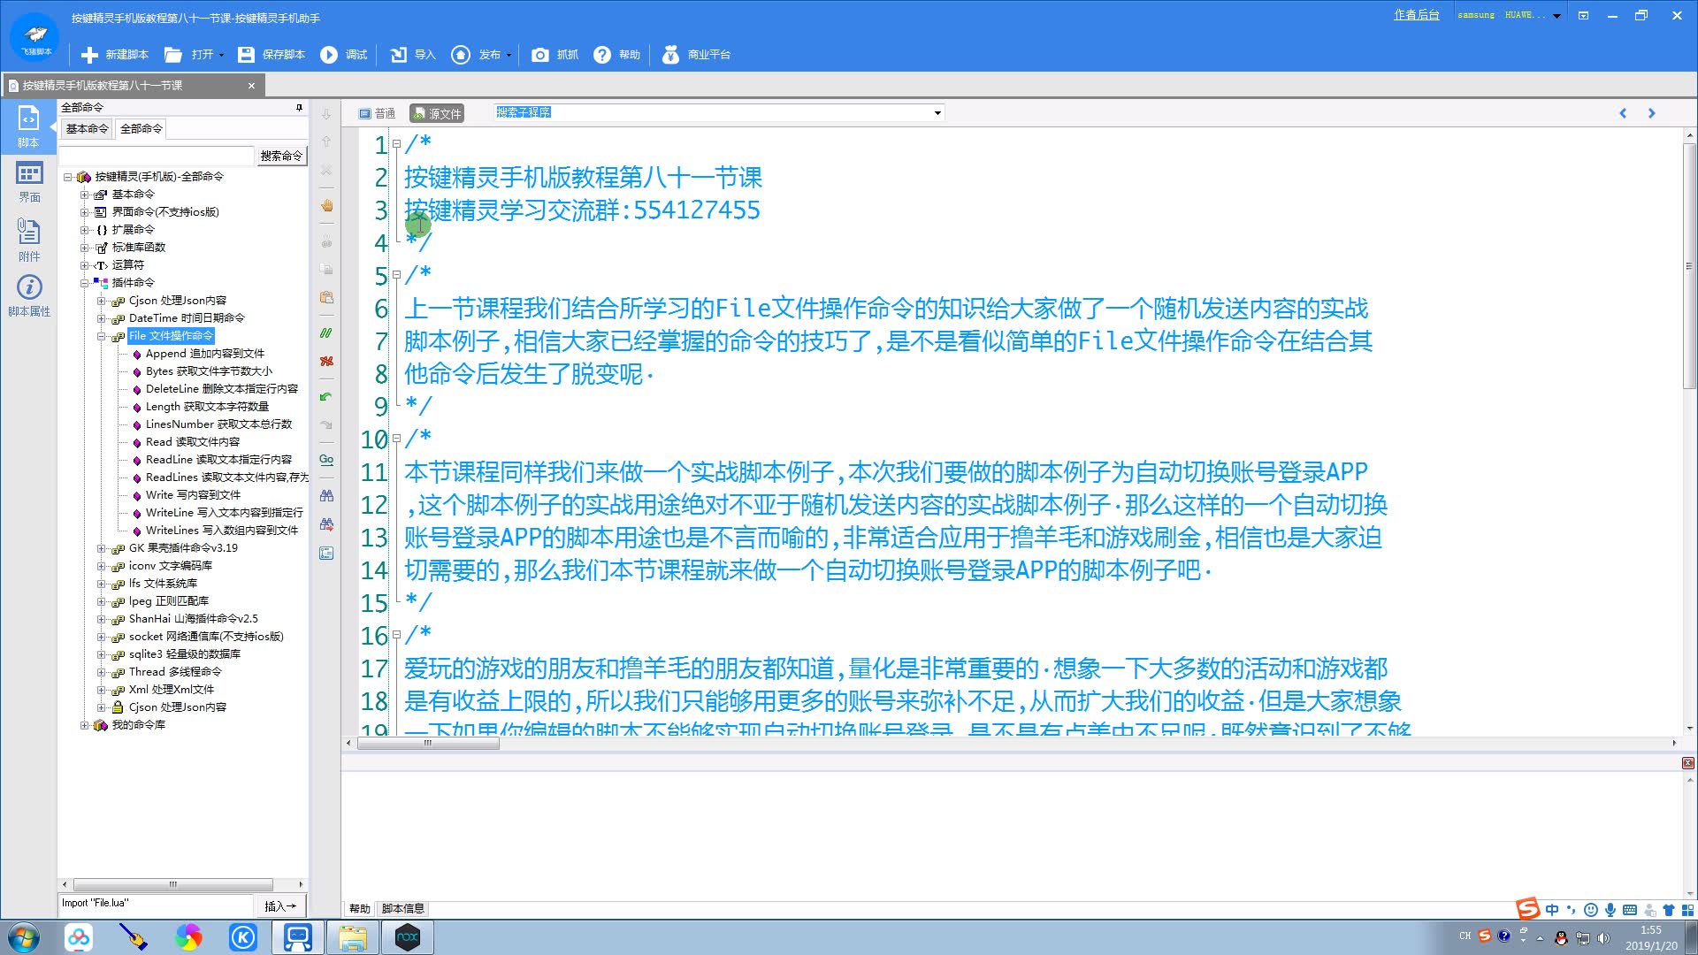The image size is (1698, 955).
Task: Click the back navigation arrow in editor header
Action: [1623, 113]
